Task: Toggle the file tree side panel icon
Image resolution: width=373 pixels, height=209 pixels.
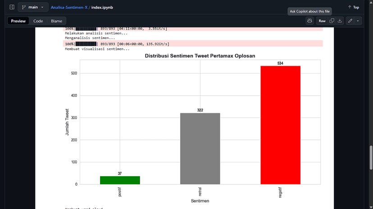Action: coord(12,7)
